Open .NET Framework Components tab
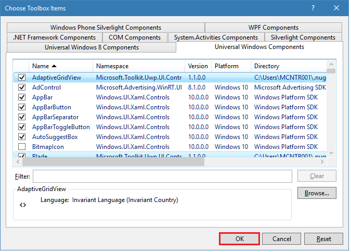 pos(54,37)
